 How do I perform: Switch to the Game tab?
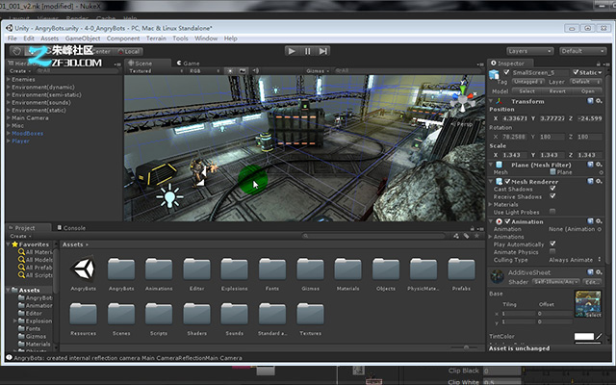point(188,64)
